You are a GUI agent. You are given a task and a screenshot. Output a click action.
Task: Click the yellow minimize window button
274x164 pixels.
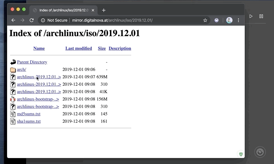pos(18,9)
